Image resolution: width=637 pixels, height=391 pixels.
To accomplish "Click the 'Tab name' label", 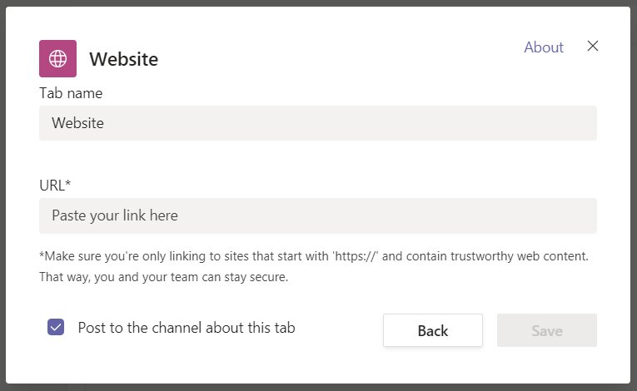I will coord(71,93).
